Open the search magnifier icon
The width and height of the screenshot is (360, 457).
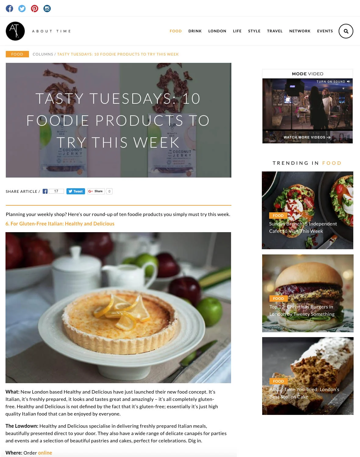coord(346,31)
